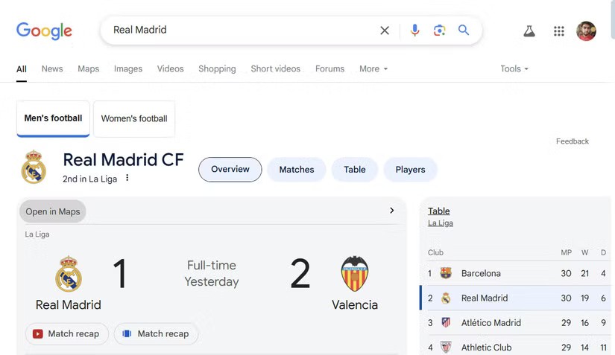Open Google Lens image search
Image resolution: width=615 pixels, height=355 pixels.
coord(439,31)
